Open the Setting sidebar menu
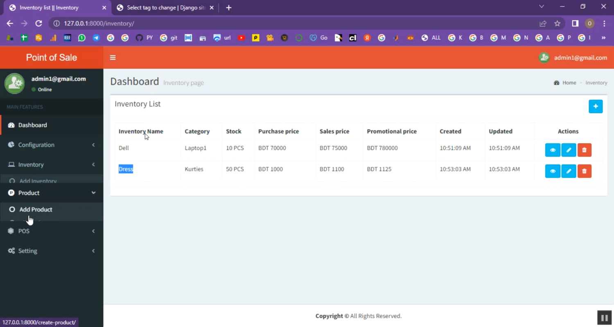Viewport: 614px width, 327px height. [x=52, y=251]
